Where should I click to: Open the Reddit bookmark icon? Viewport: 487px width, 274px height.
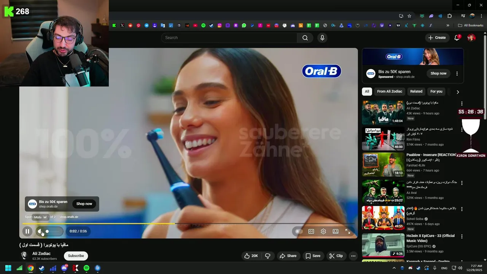point(131,25)
